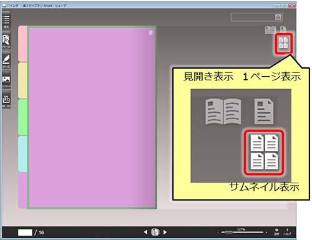Open the settings gear in bottom bar
Image resolution: width=312 pixels, height=240 pixels.
(276, 232)
